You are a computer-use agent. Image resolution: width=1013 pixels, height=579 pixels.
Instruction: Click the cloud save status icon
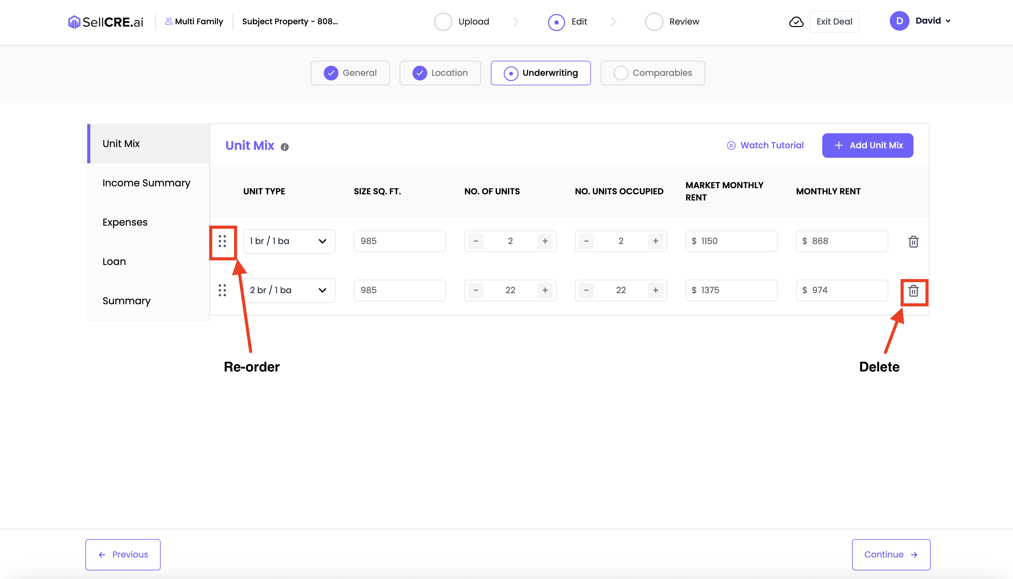tap(796, 22)
